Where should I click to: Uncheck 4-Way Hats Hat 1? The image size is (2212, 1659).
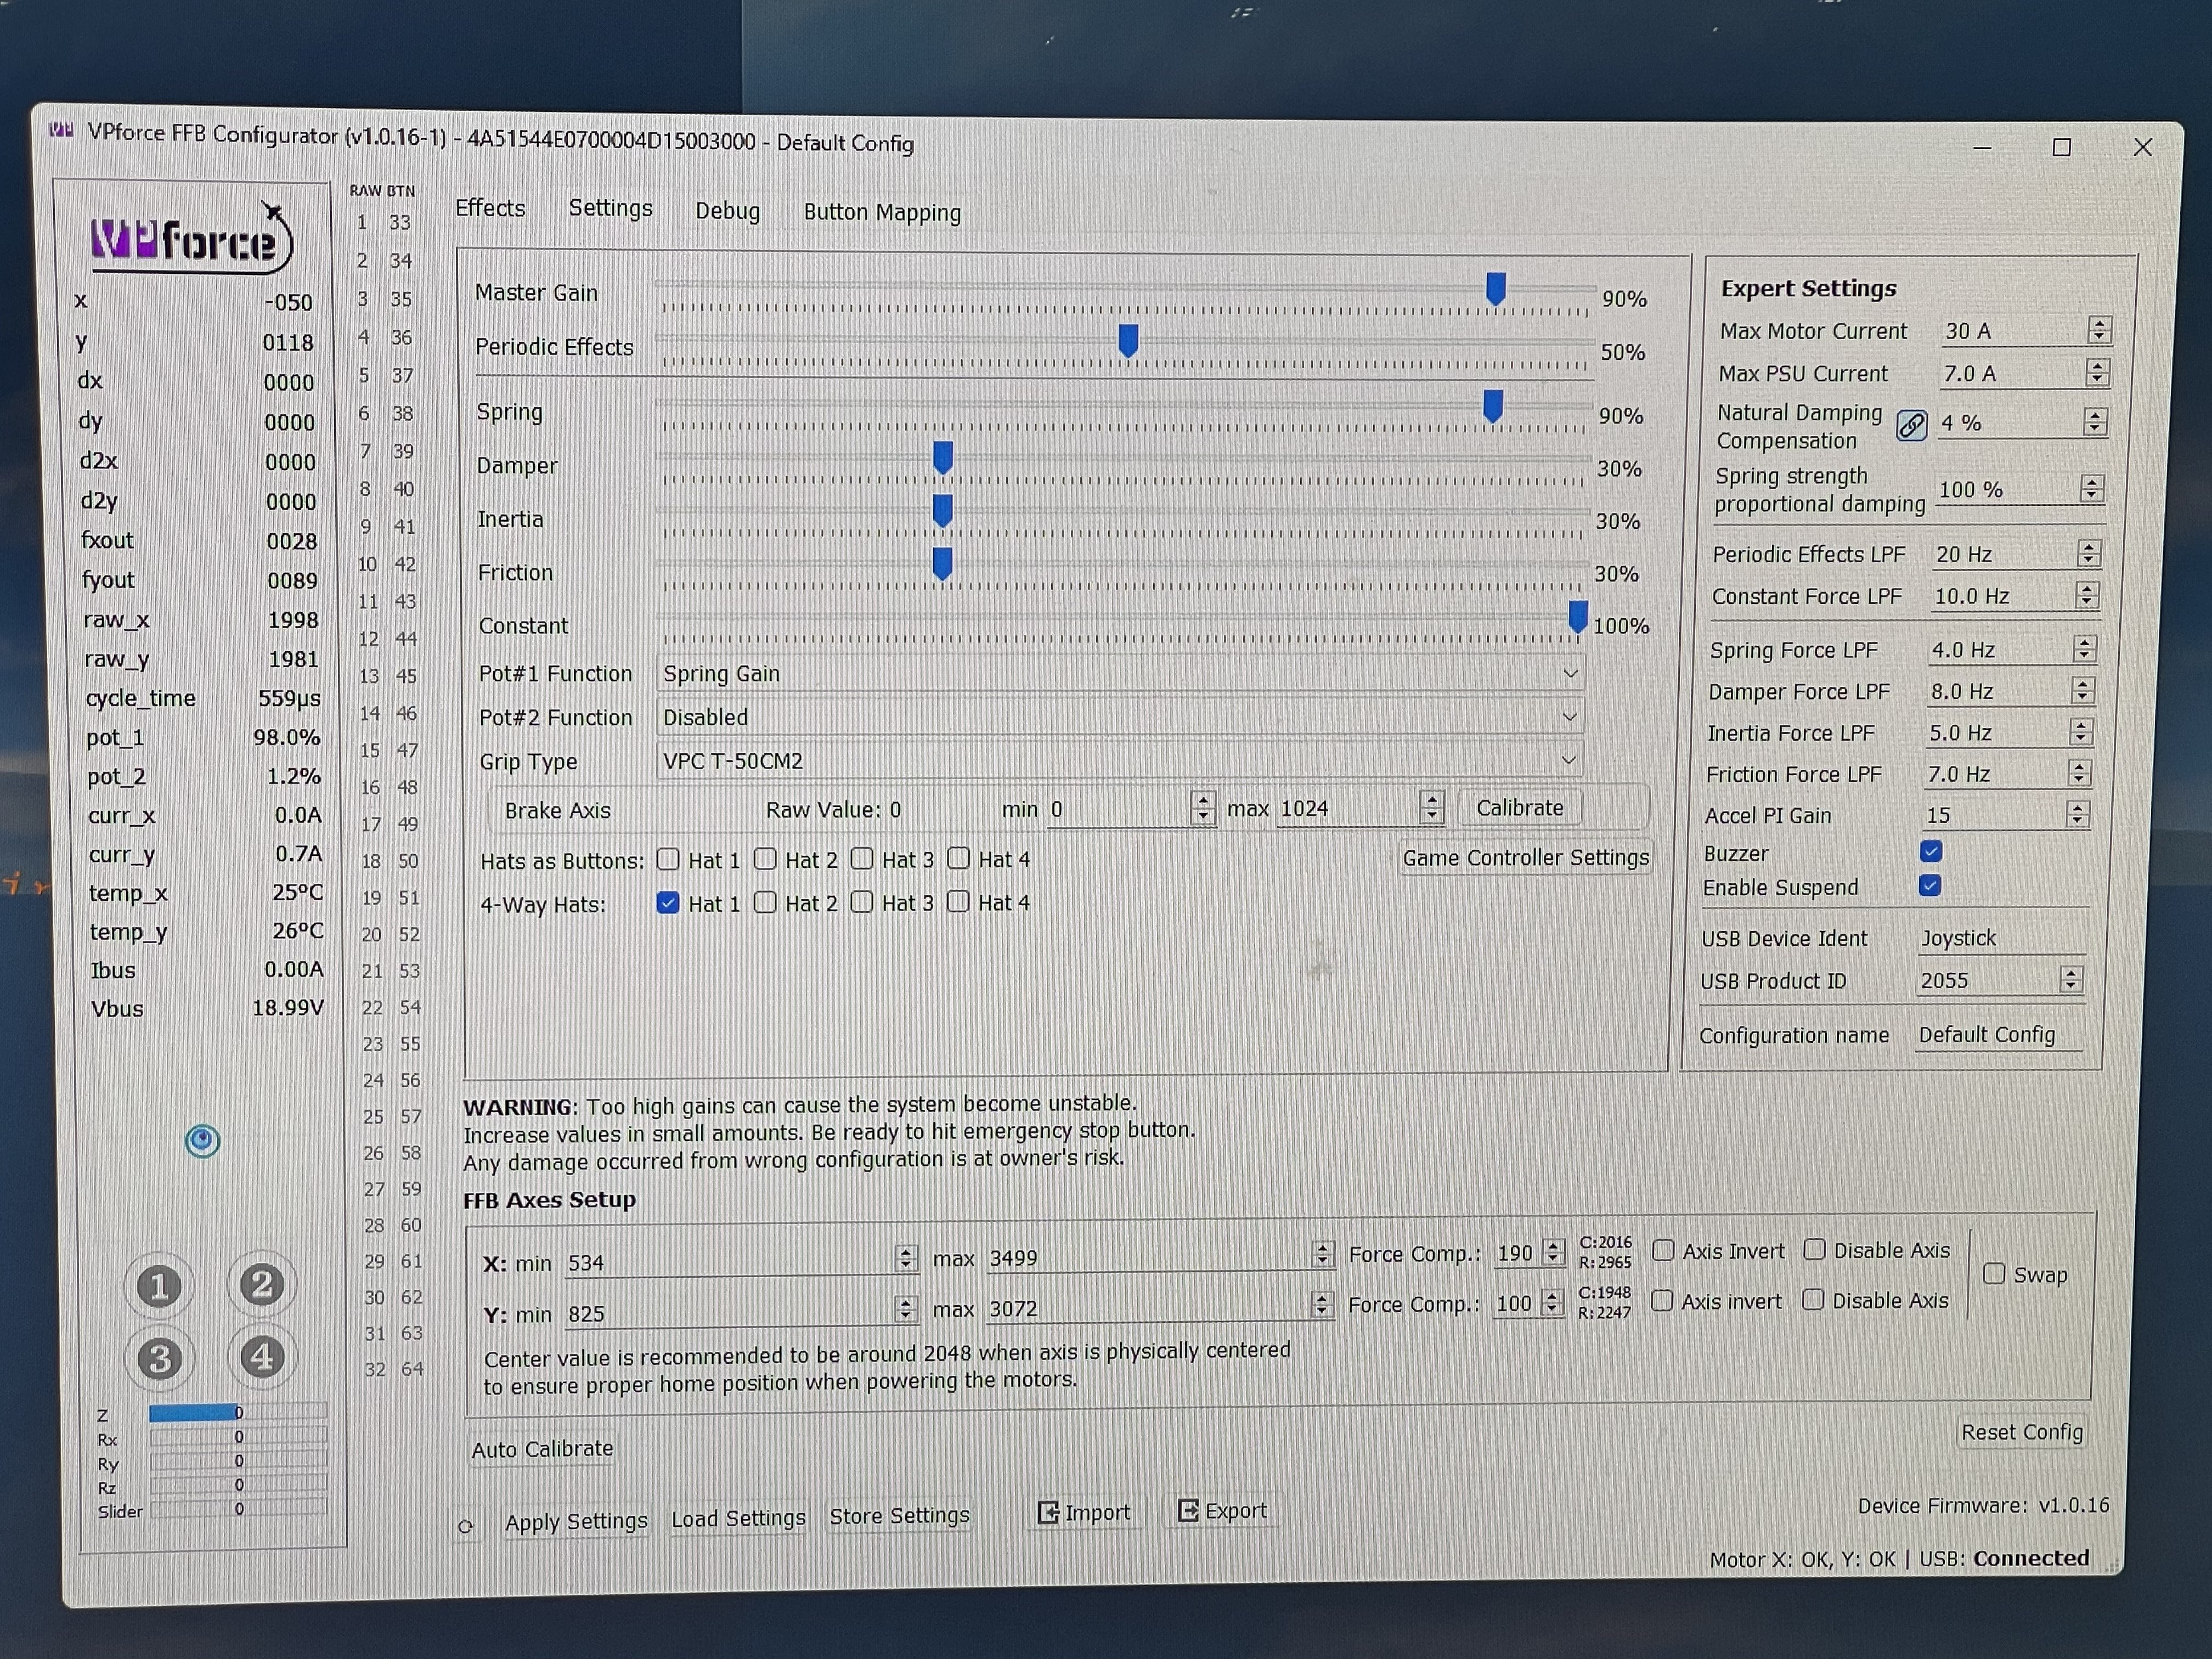pyautogui.click(x=667, y=902)
